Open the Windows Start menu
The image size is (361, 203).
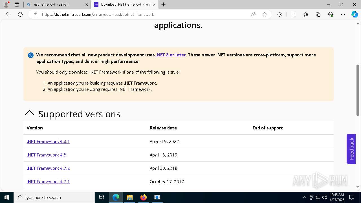(x=7, y=197)
